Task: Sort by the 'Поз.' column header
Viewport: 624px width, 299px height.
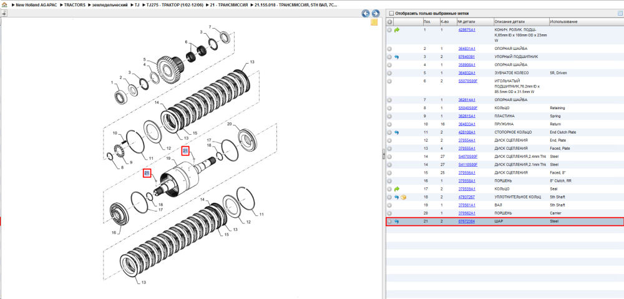Action: pos(431,22)
